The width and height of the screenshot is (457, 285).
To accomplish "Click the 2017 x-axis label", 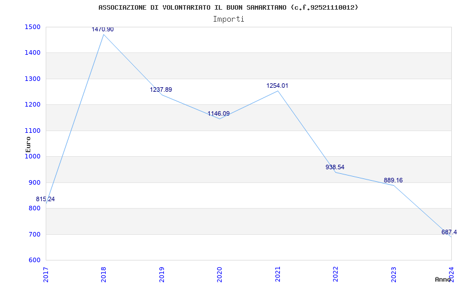I will pyautogui.click(x=46, y=275).
